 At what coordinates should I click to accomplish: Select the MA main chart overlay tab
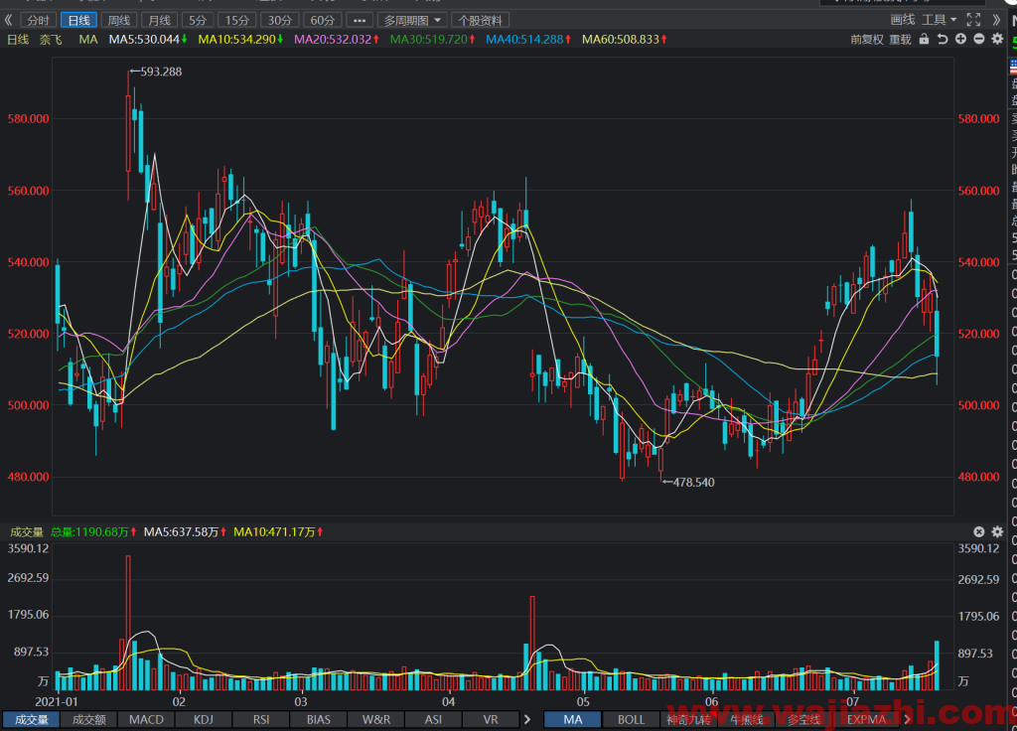coord(573,720)
